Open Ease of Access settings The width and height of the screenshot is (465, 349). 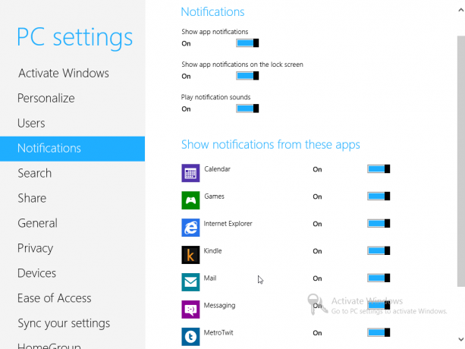pyautogui.click(x=55, y=298)
